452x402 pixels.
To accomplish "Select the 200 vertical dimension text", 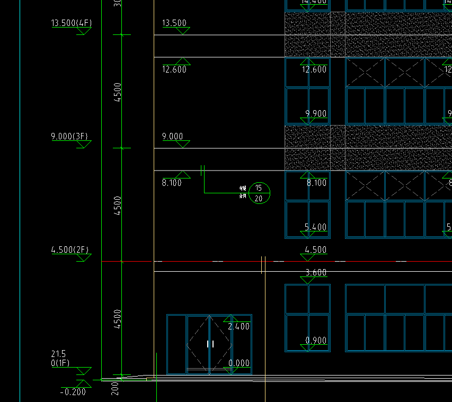I will tap(115, 388).
